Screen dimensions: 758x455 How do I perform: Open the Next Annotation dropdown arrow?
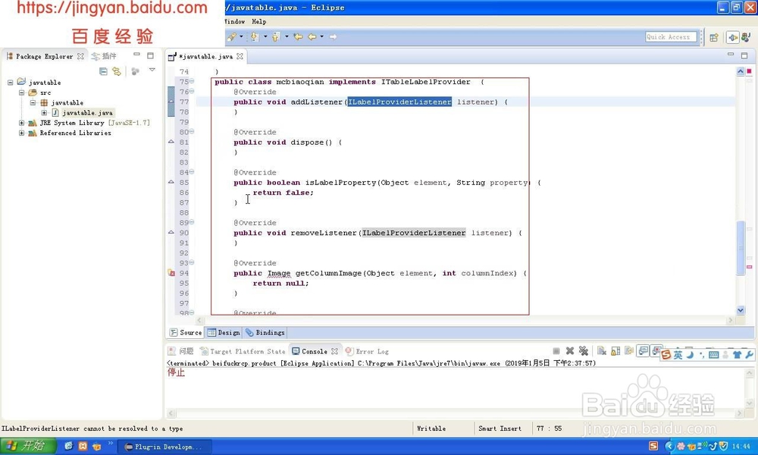pyautogui.click(x=265, y=36)
